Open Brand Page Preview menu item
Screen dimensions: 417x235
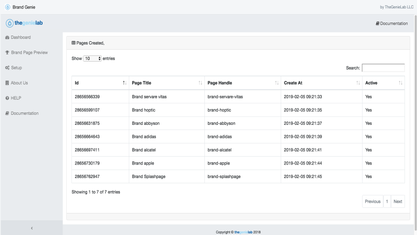click(29, 53)
